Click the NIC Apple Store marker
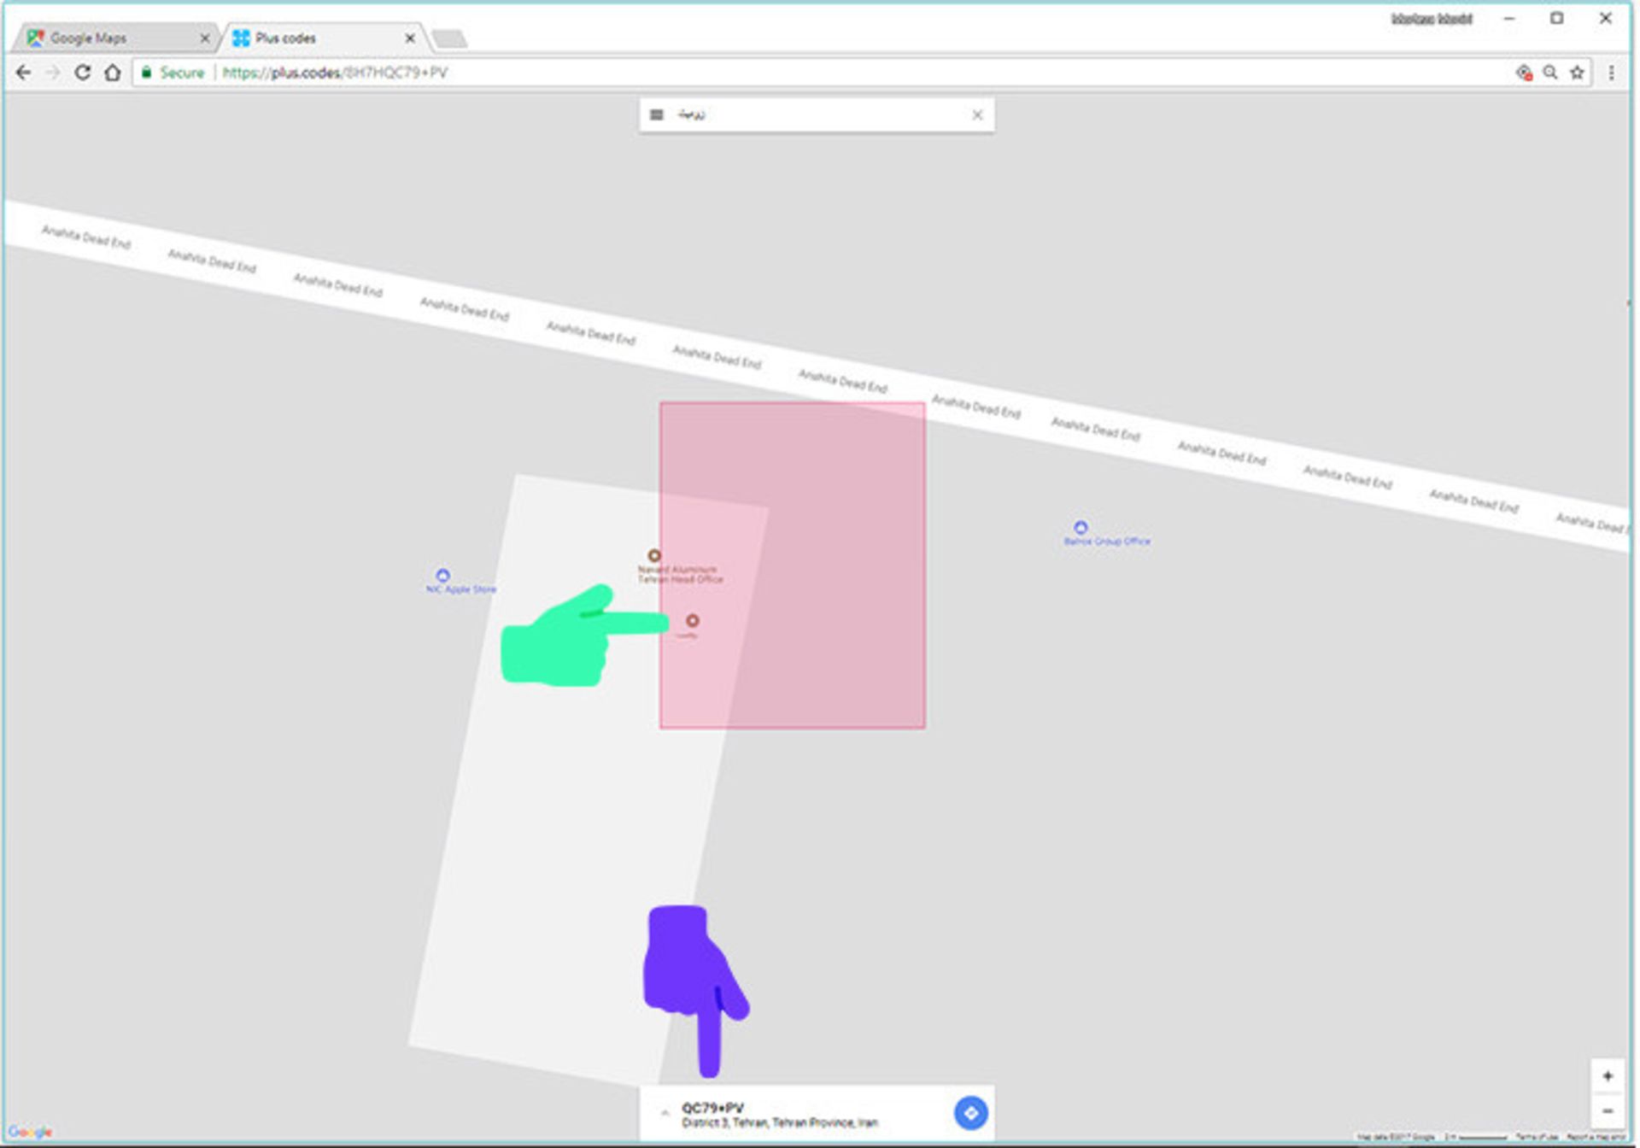The image size is (1640, 1148). click(442, 575)
